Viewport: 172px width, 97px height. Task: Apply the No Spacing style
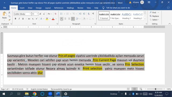(x=115, y=16)
